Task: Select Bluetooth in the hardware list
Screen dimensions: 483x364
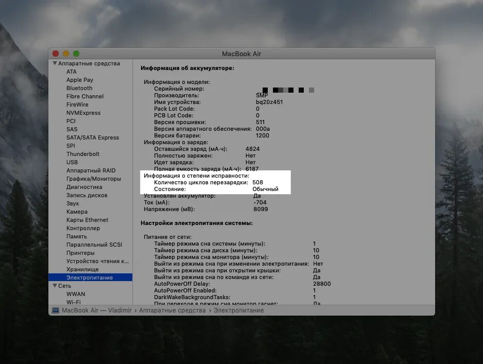Action: click(79, 88)
